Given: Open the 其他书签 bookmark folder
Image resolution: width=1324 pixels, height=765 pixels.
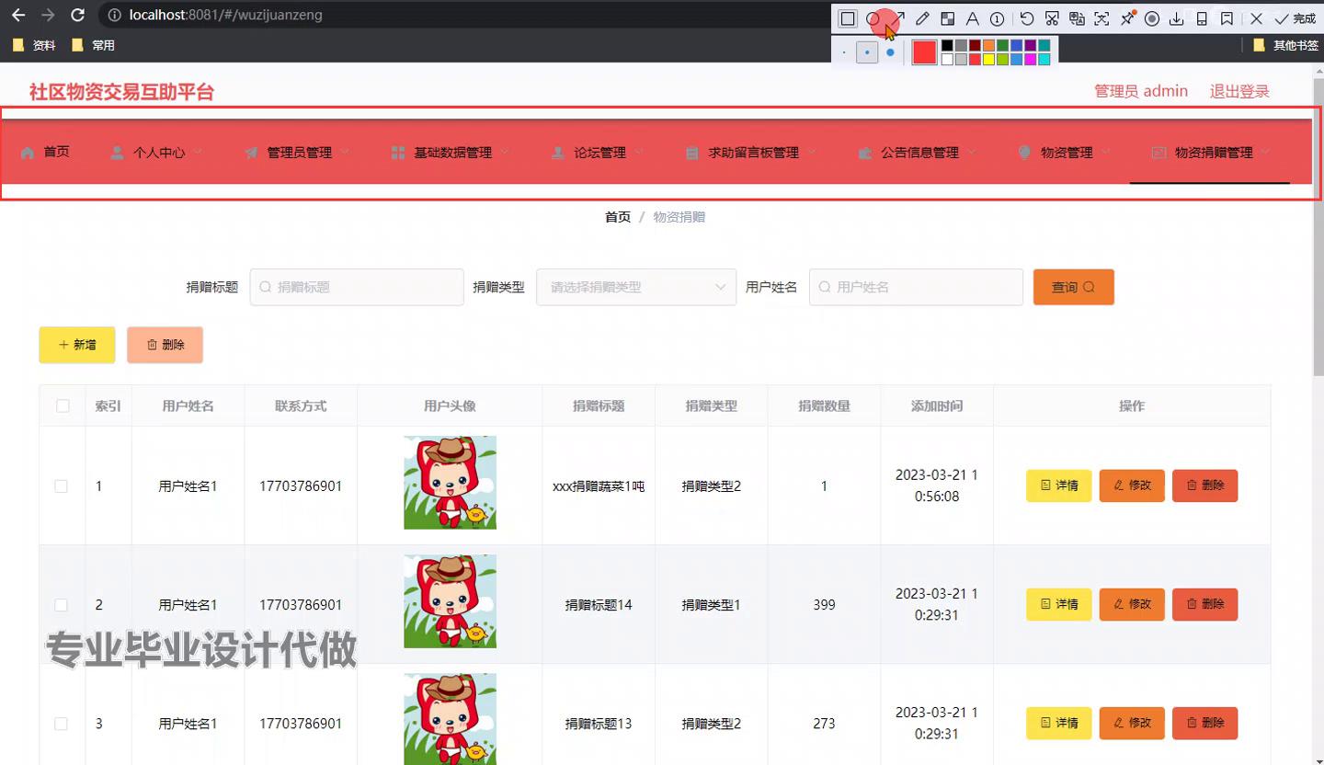Looking at the screenshot, I should 1286,44.
